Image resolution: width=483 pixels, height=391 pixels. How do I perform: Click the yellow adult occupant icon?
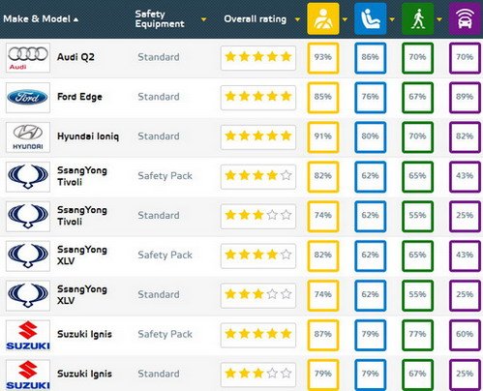click(323, 18)
